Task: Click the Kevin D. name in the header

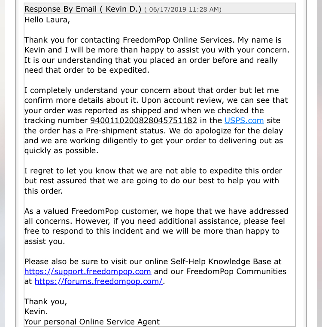Action: pyautogui.click(x=123, y=9)
